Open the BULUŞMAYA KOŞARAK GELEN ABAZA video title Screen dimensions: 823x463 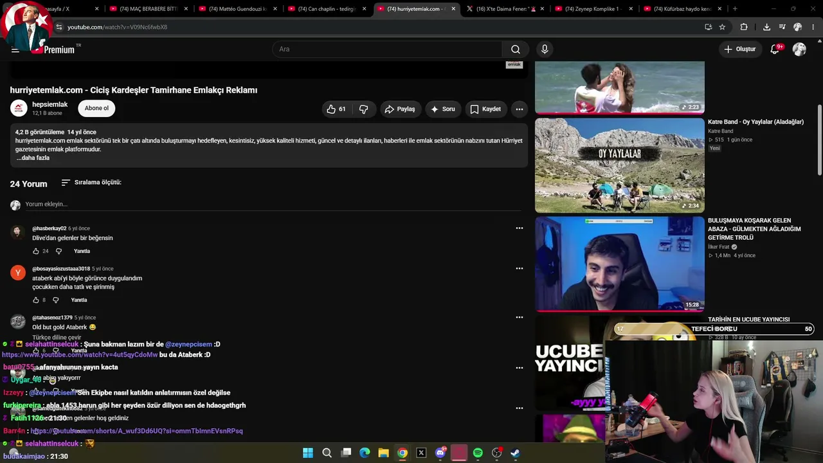(x=754, y=229)
